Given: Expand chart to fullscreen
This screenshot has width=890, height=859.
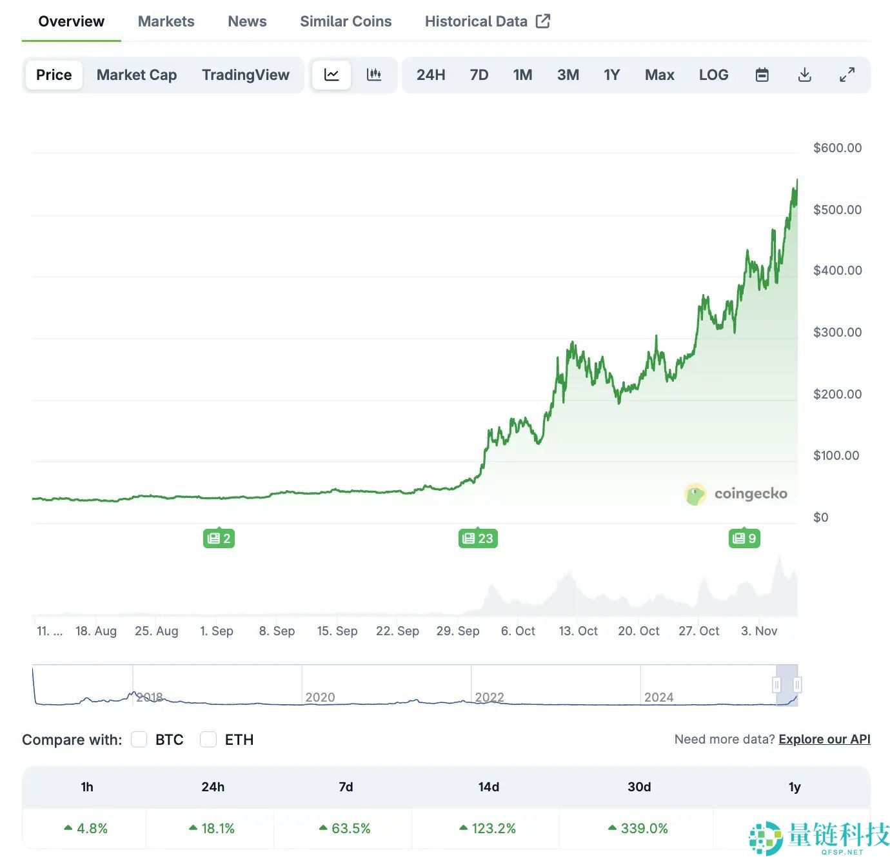Looking at the screenshot, I should point(847,75).
